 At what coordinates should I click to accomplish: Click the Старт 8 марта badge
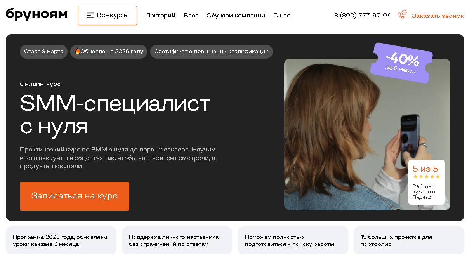43,52
